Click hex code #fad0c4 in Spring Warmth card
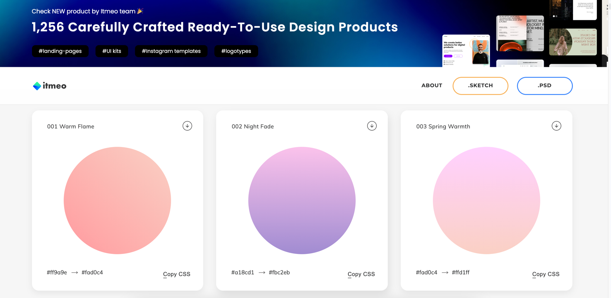 tap(427, 273)
